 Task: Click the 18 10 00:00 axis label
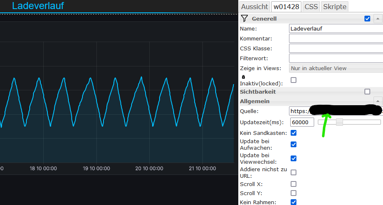43,168
